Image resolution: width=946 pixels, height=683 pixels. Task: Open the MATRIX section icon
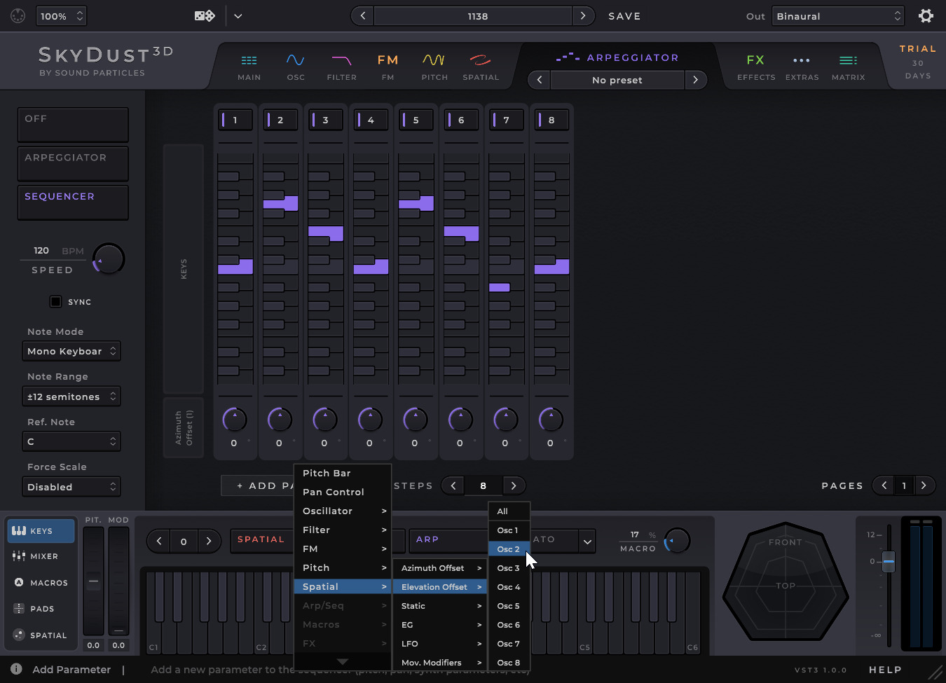pyautogui.click(x=848, y=61)
